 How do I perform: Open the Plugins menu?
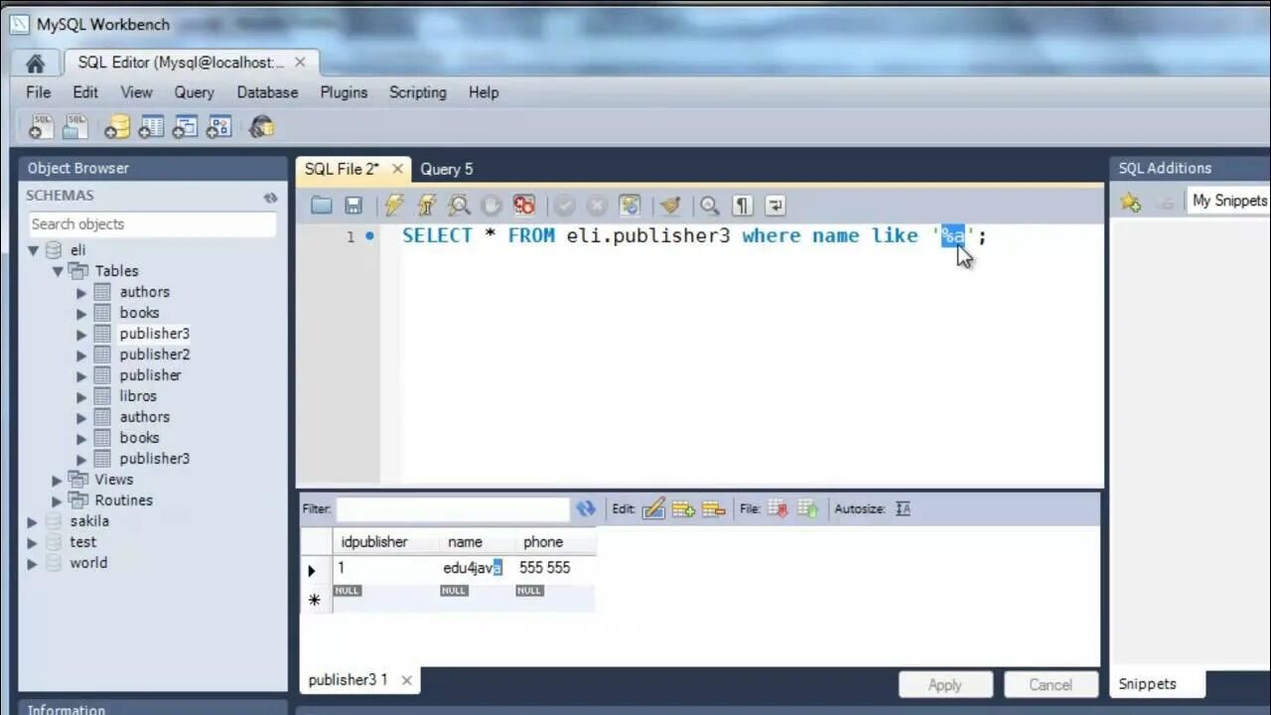click(344, 92)
